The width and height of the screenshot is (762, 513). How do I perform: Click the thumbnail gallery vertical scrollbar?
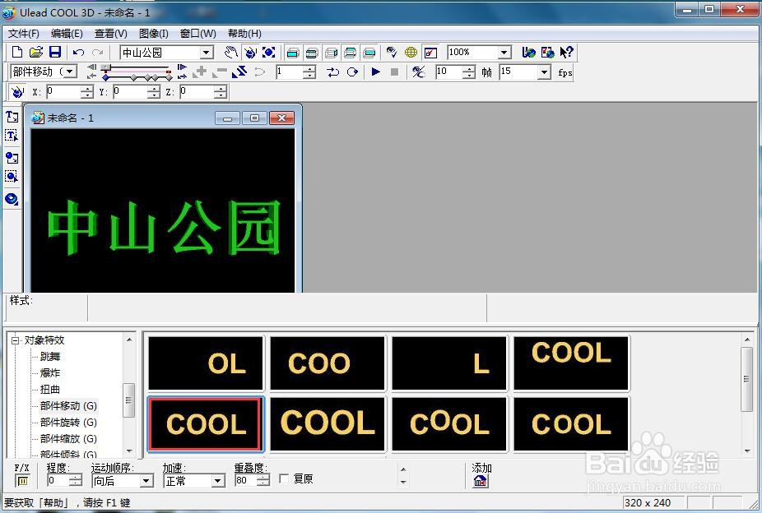(747, 395)
